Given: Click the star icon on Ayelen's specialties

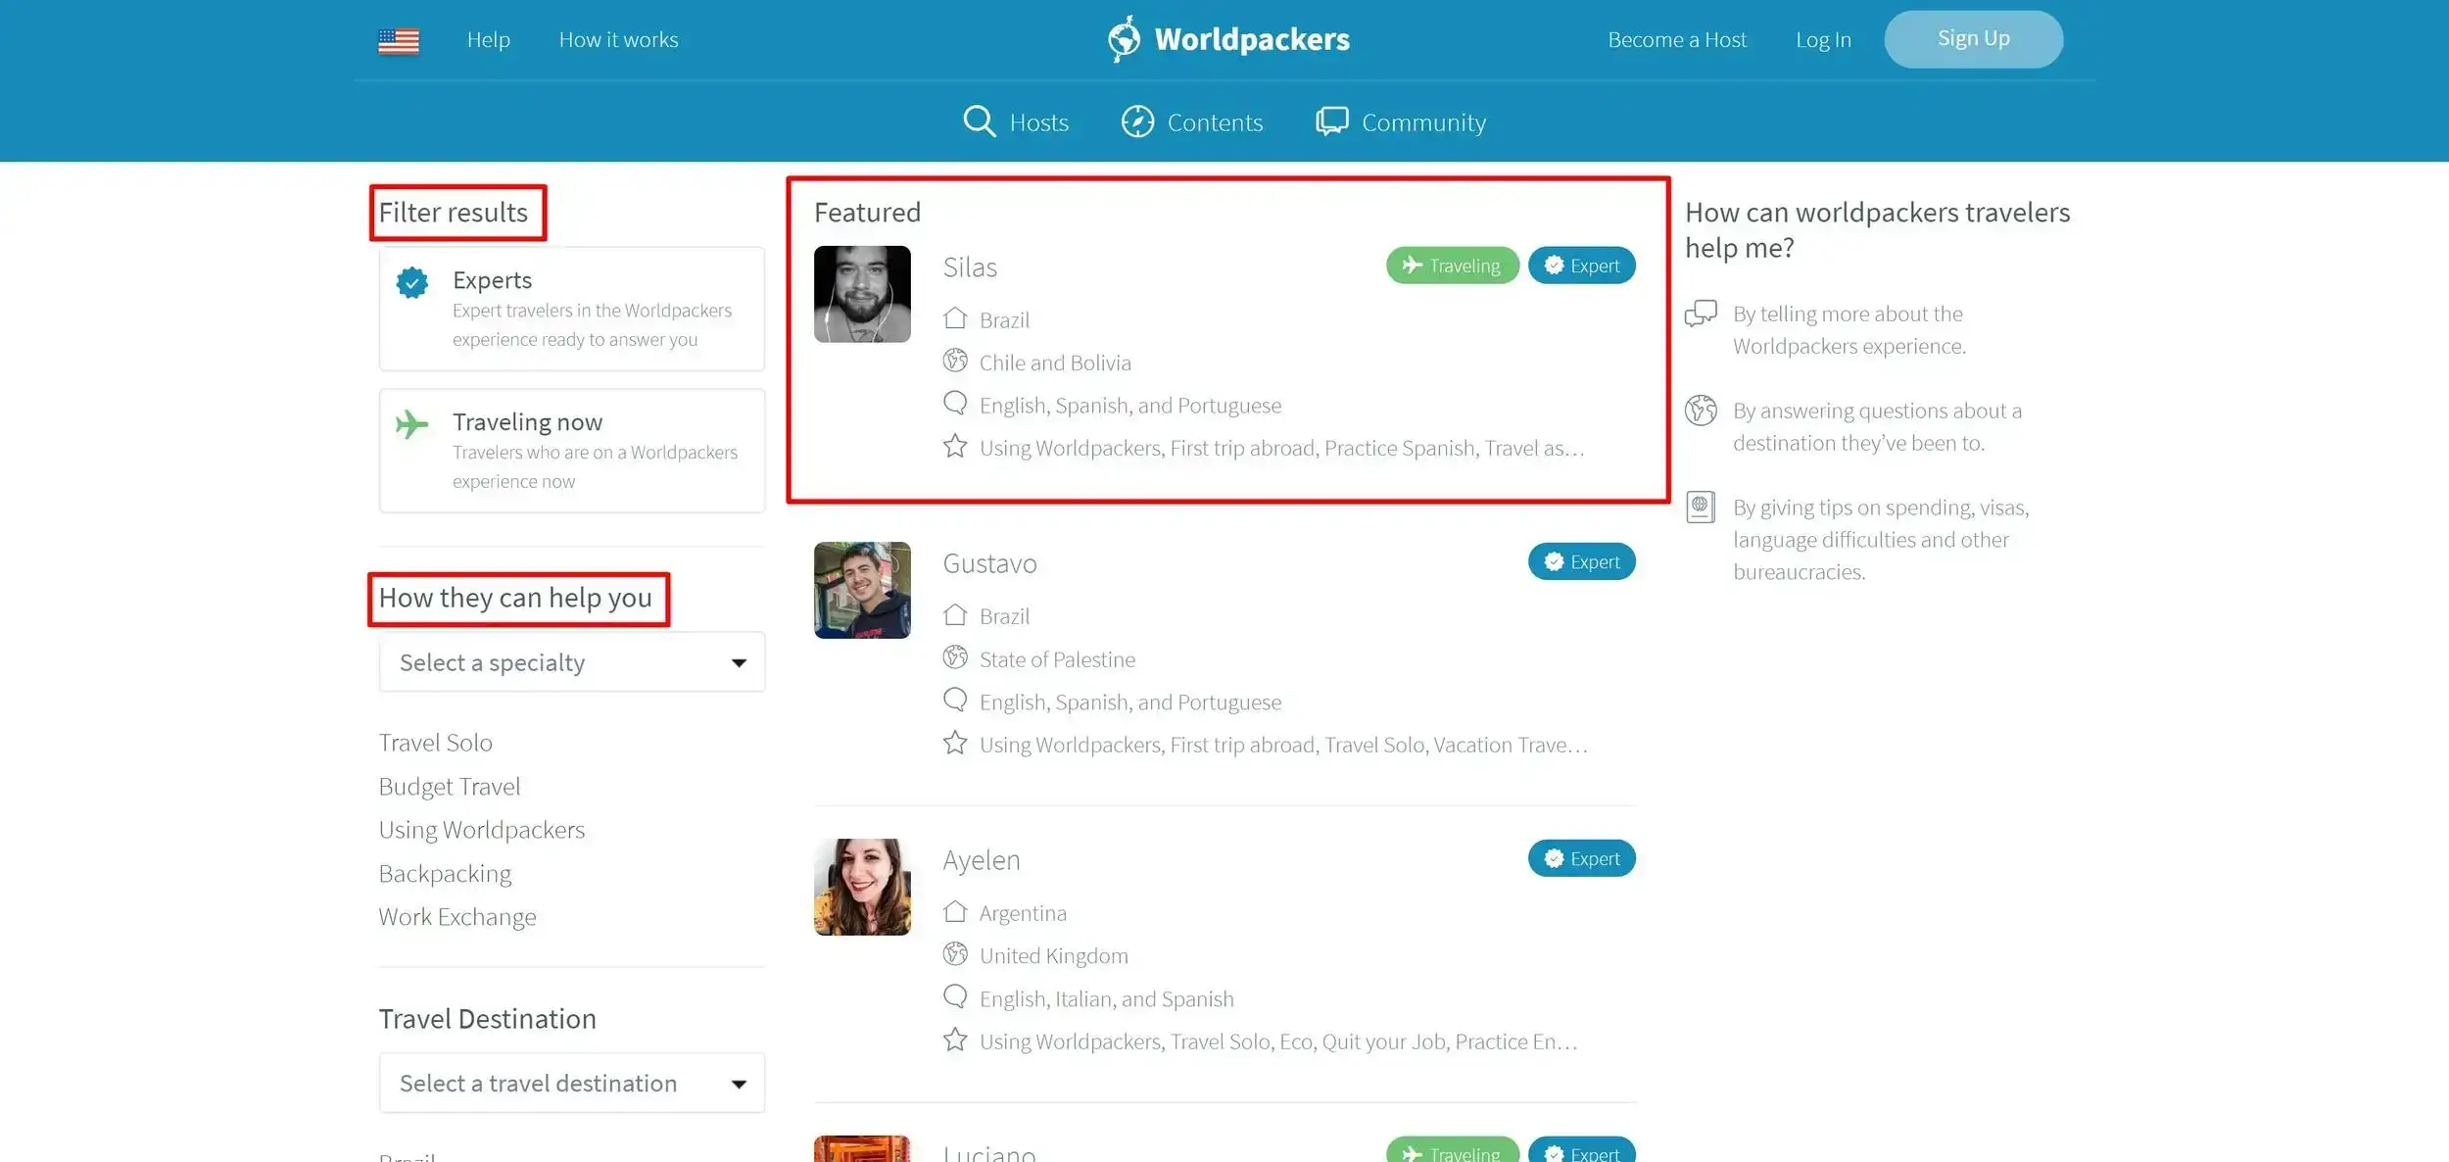Looking at the screenshot, I should click(955, 1040).
